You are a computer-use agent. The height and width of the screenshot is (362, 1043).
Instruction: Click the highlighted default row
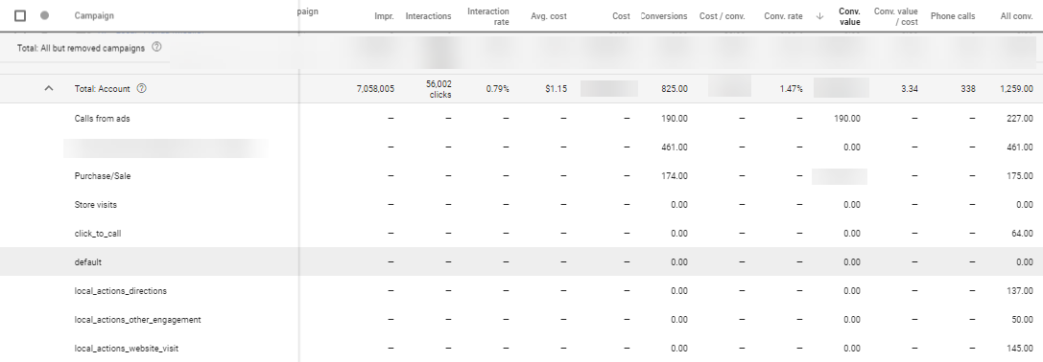(522, 261)
